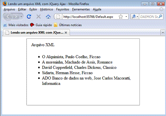This screenshot has height=116, width=166.
Task: Click the page identity icon in address bar
Action: 58,17
